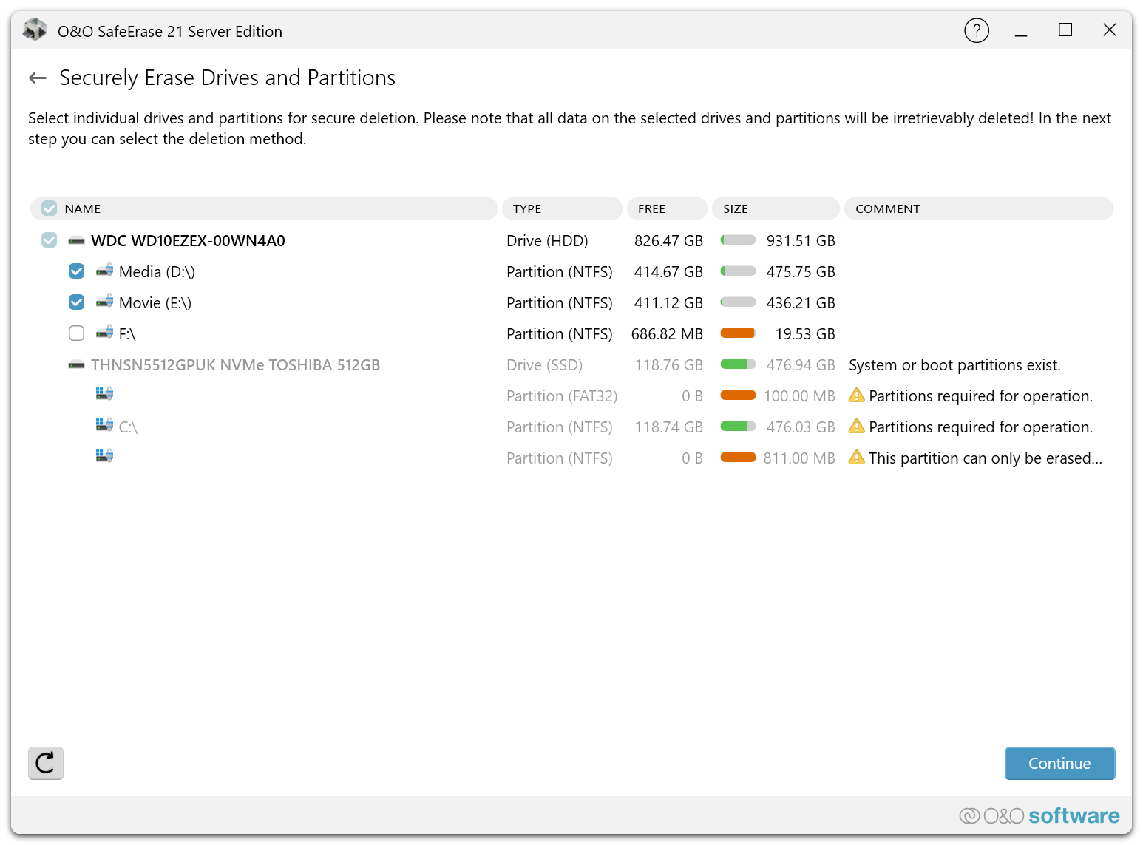Toggle the select-all checkbox in NAME header

pyautogui.click(x=49, y=208)
